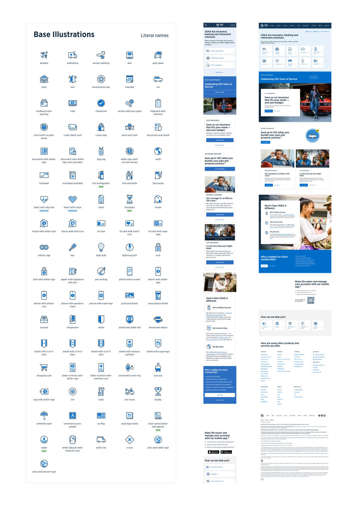Screen dimensions: 363x520
Task: Click the x-icon illustration
Action: (130, 440)
